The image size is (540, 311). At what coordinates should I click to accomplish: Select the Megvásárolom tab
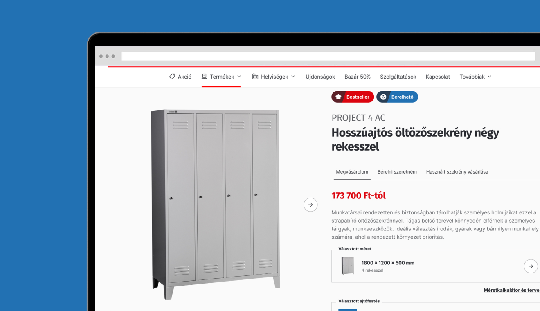[352, 172]
